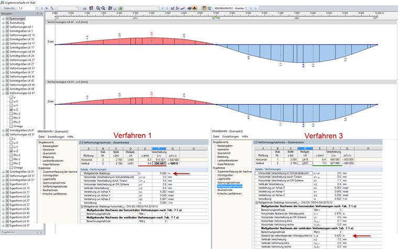
Task: Click the empty combo box after Stäbe selector
Action: [x=68, y=8]
